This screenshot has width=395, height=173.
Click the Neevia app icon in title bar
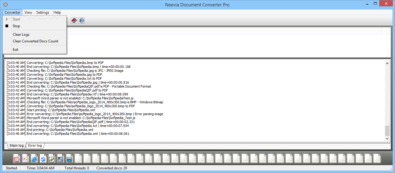[5, 5]
